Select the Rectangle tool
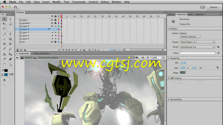Screen dimensions: 223x125 click(10, 39)
